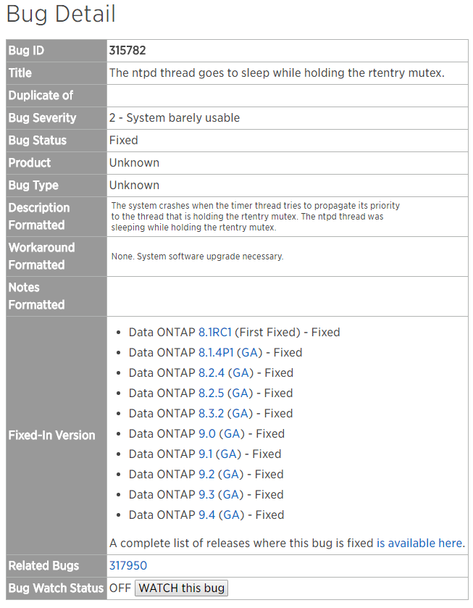473x608 pixels.
Task: Click GA link next to 9.1
Action: pos(228,454)
